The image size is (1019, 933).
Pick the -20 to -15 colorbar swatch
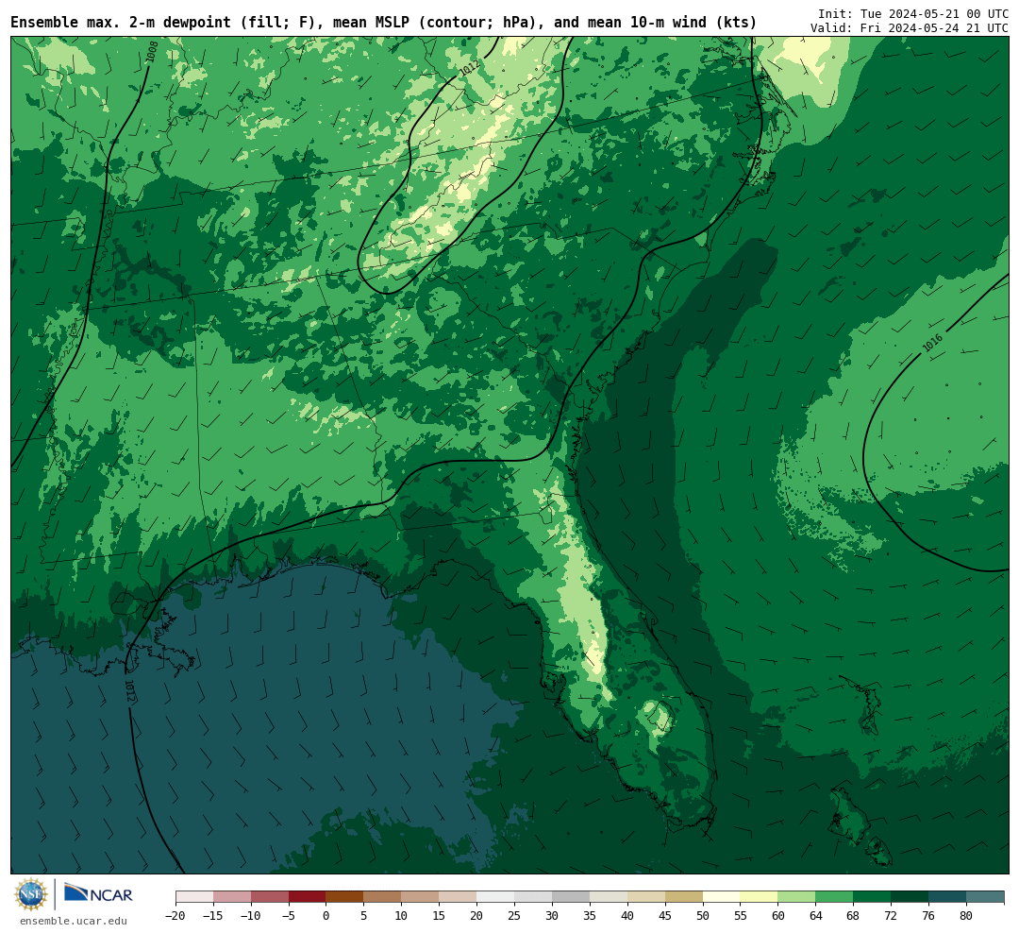pos(194,897)
